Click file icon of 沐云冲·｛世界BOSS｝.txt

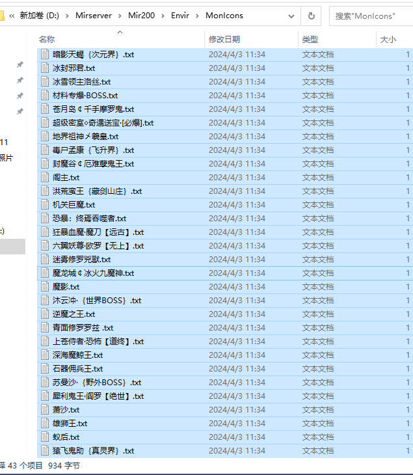tap(45, 300)
